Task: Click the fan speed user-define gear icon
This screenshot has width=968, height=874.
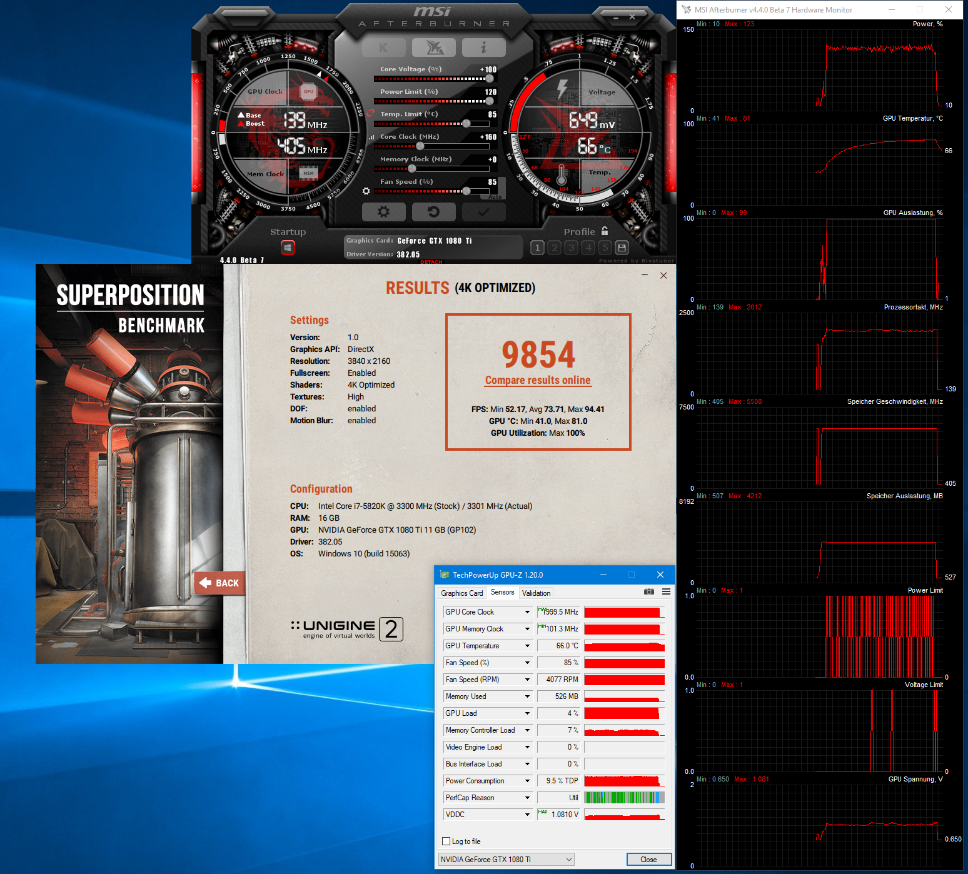Action: (366, 191)
